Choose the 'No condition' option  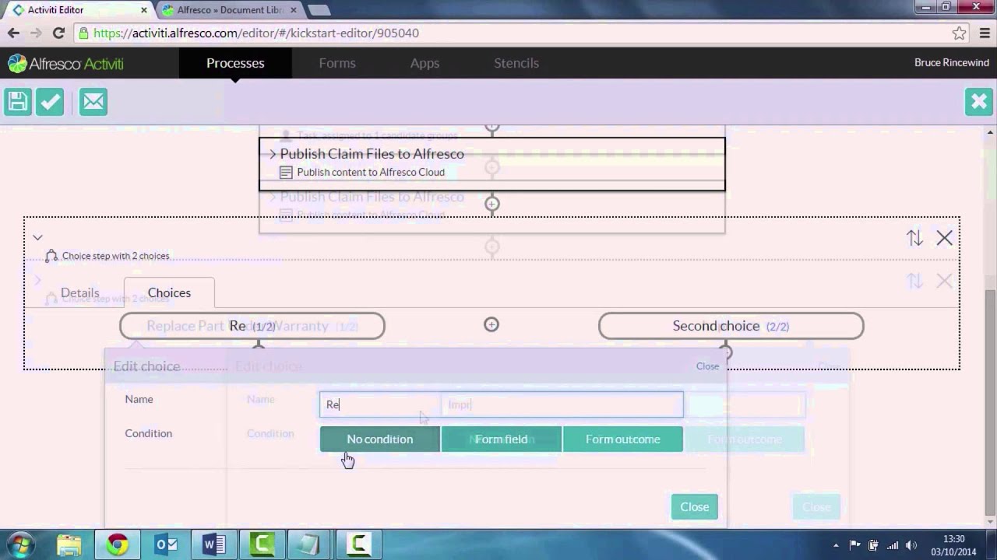379,439
